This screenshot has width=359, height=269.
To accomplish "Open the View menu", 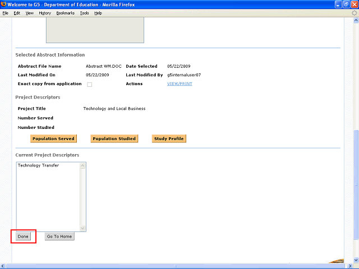I will tap(30, 13).
